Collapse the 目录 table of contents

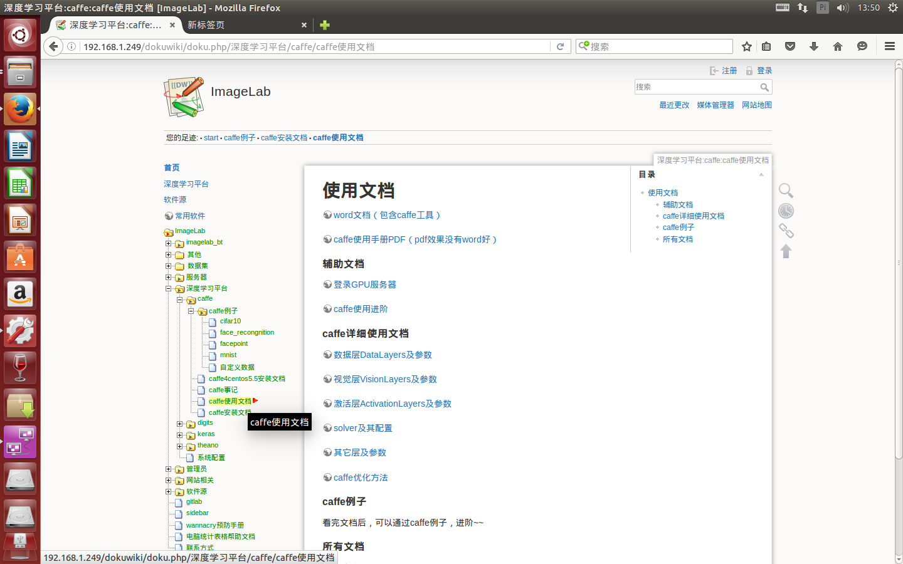(761, 175)
